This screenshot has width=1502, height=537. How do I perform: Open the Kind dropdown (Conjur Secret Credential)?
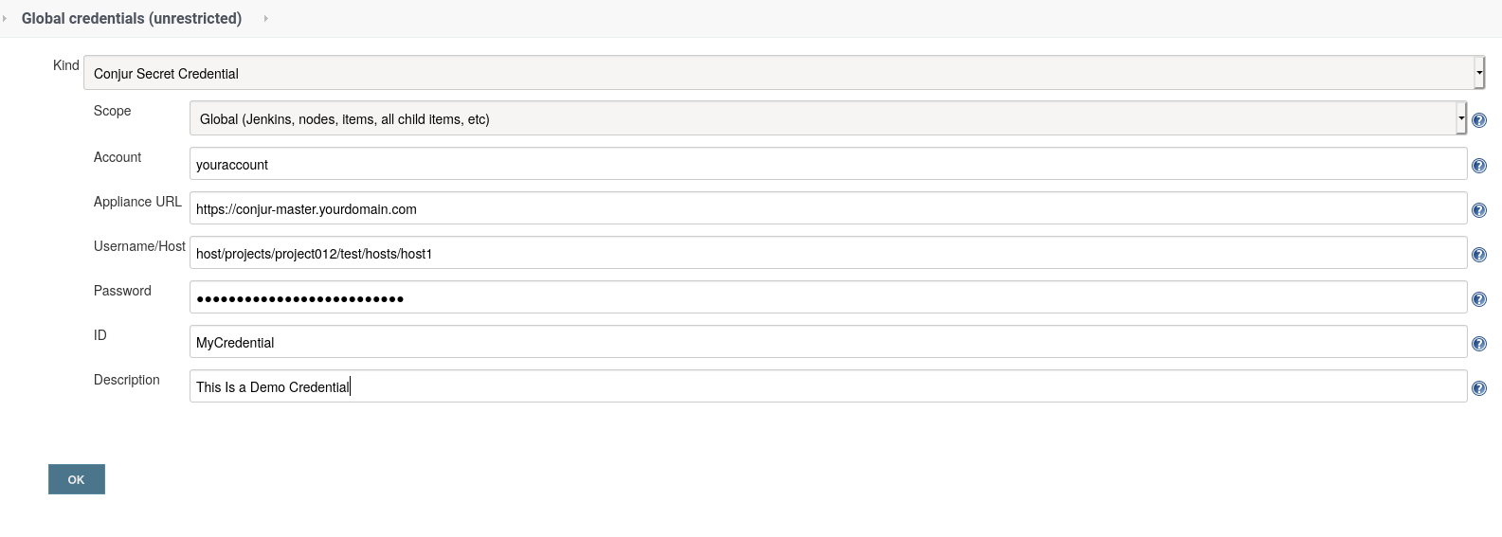pyautogui.click(x=784, y=73)
